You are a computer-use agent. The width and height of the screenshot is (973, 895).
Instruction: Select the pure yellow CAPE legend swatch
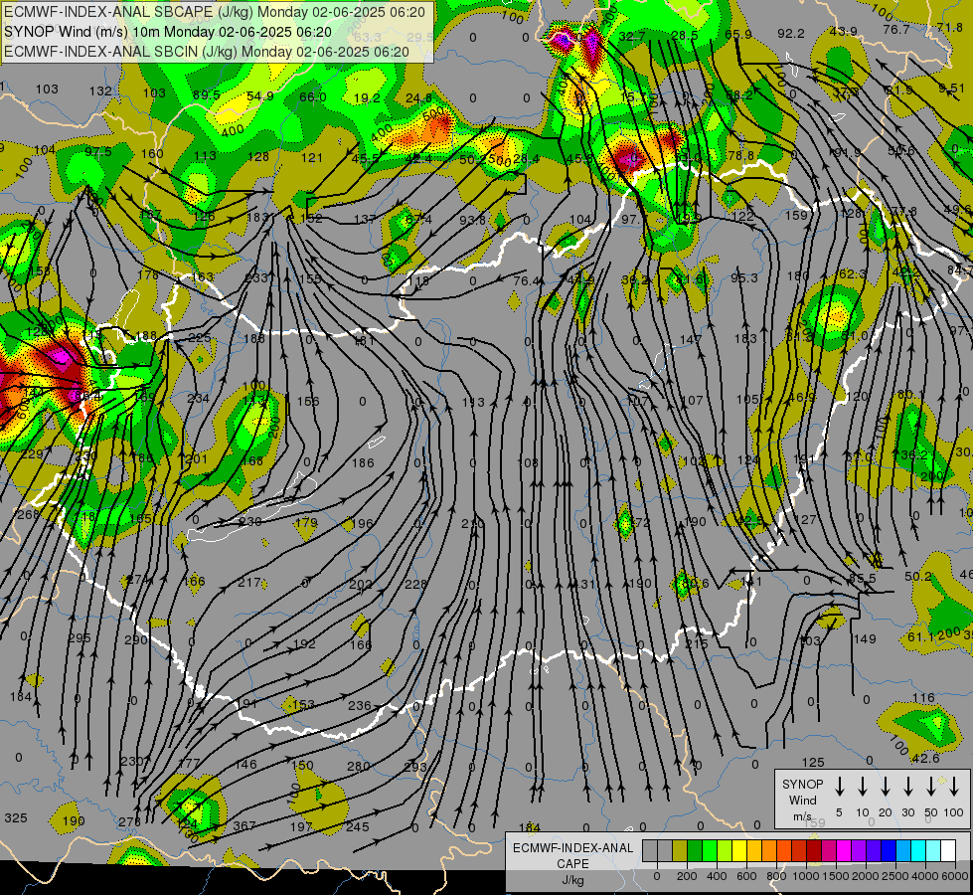pos(739,850)
